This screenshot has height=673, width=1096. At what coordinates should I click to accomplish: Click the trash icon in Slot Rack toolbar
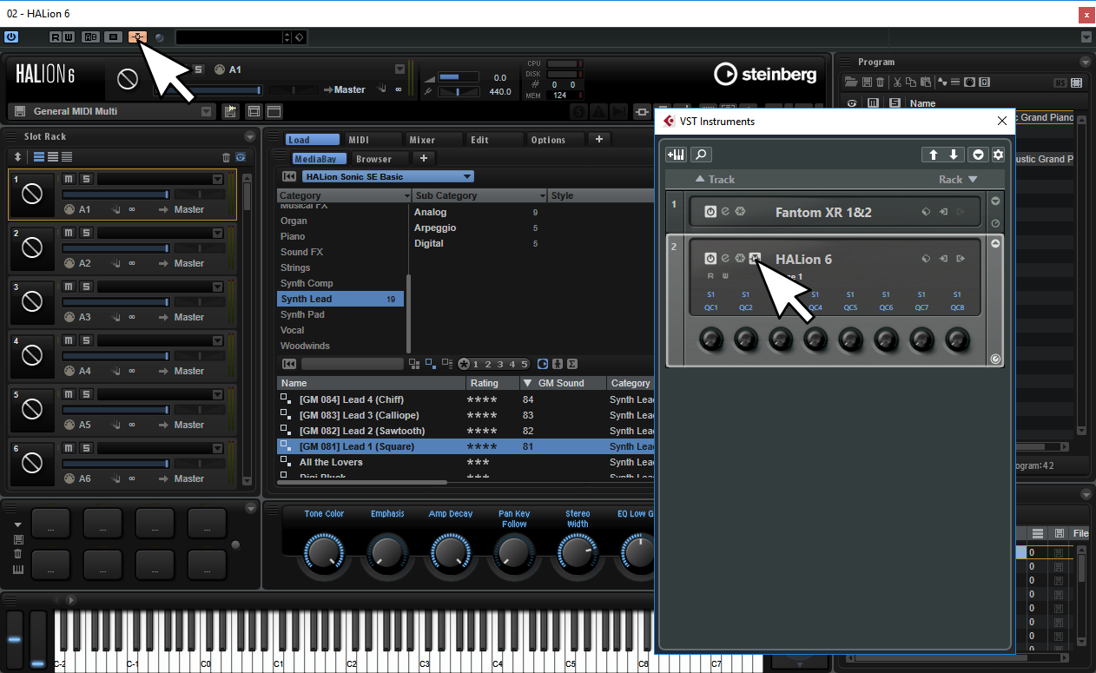coord(227,157)
